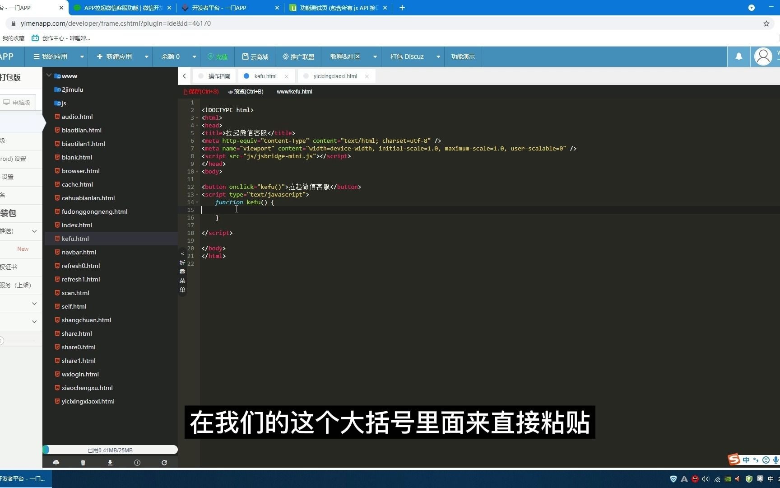Expand the 教程&社区 dropdown menu
This screenshot has height=488, width=780.
(x=375, y=56)
